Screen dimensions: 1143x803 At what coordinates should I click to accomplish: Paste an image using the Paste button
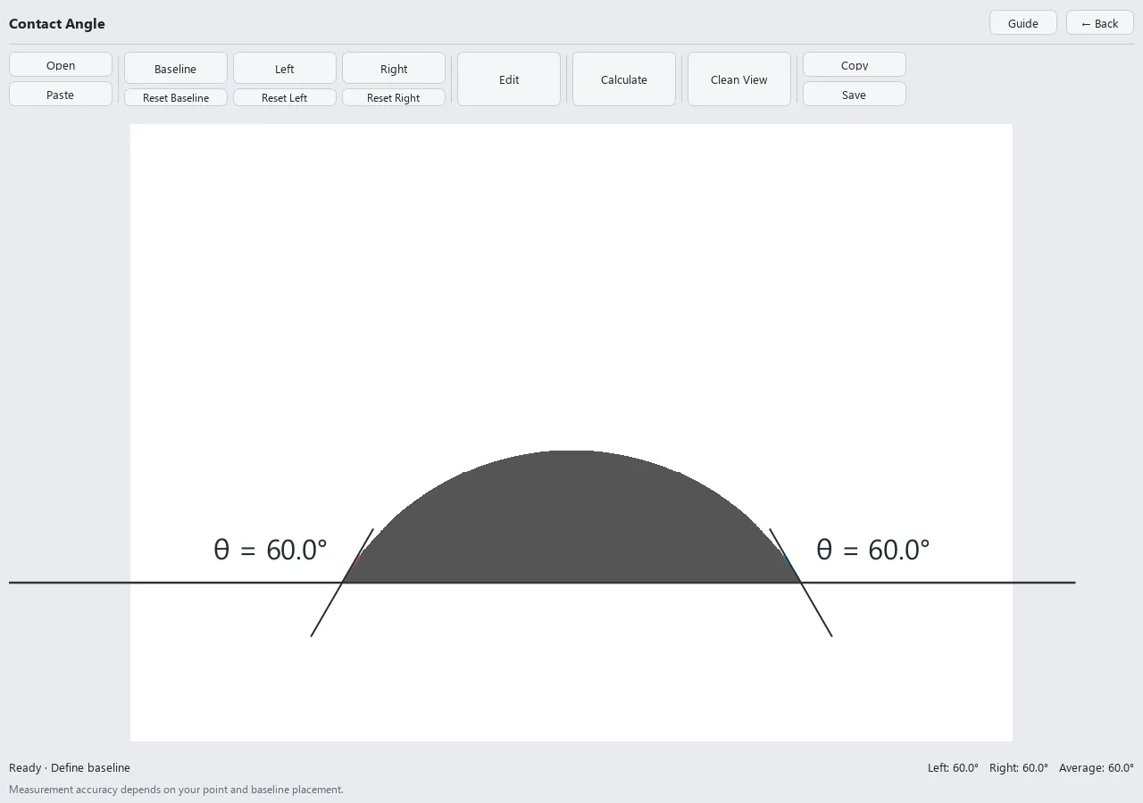pyautogui.click(x=61, y=95)
